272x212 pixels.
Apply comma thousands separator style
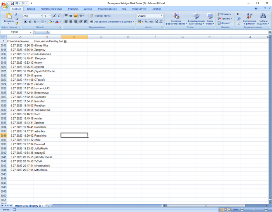151,22
